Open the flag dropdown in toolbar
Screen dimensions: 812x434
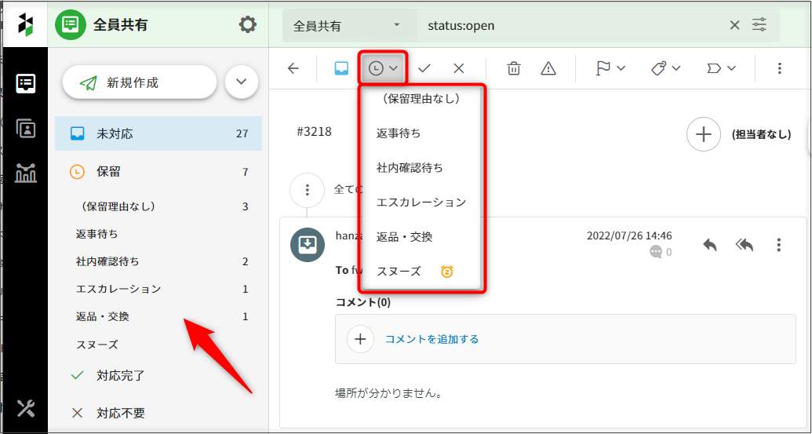coord(610,68)
